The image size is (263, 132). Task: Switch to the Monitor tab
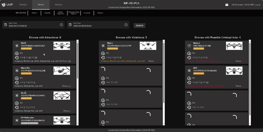point(23,5)
